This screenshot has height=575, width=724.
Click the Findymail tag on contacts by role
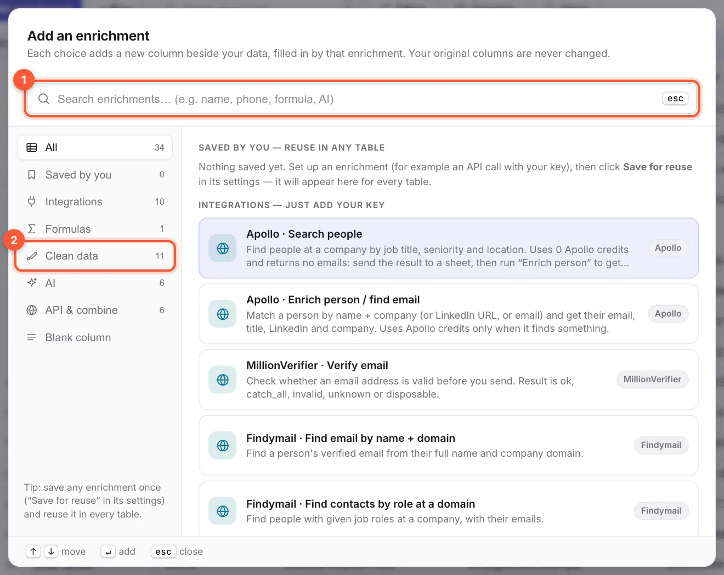pos(661,511)
